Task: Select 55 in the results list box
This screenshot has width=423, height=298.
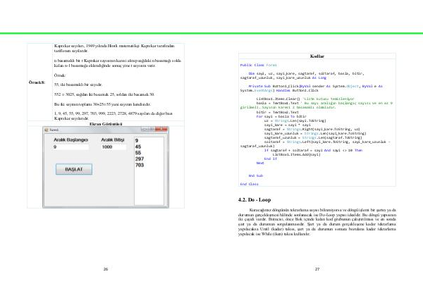Action: pyautogui.click(x=138, y=153)
